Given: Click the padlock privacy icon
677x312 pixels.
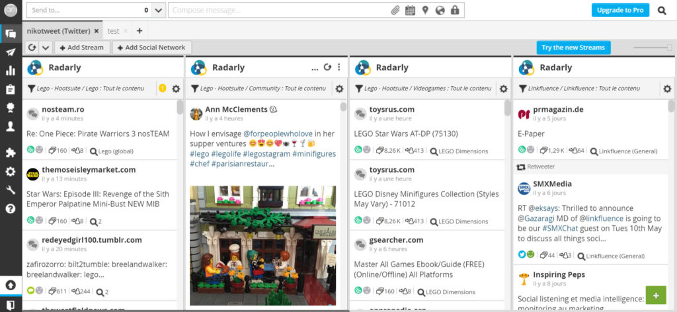Looking at the screenshot, I should point(455,11).
